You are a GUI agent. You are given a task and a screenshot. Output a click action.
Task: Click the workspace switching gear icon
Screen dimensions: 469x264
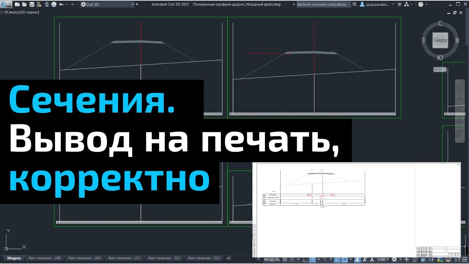(394, 260)
